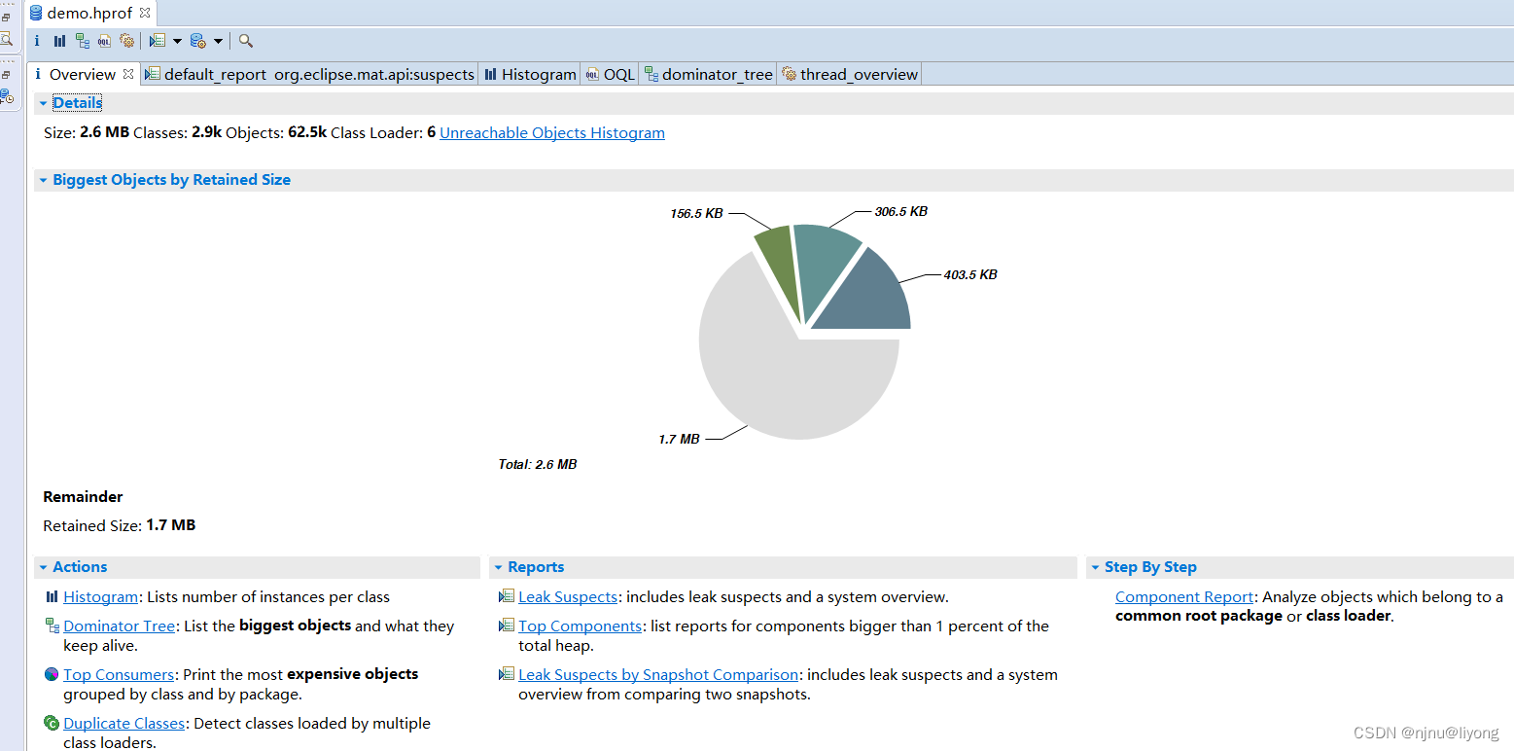Click the Duplicate Classes green icon
This screenshot has height=751, width=1514.
[52, 722]
